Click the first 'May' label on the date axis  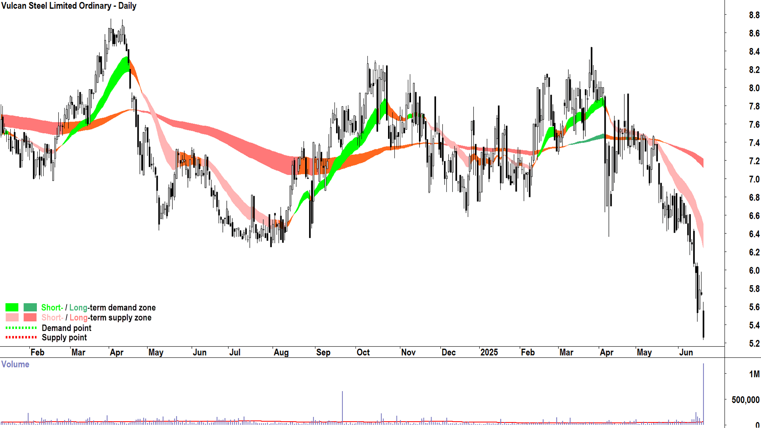click(x=156, y=352)
